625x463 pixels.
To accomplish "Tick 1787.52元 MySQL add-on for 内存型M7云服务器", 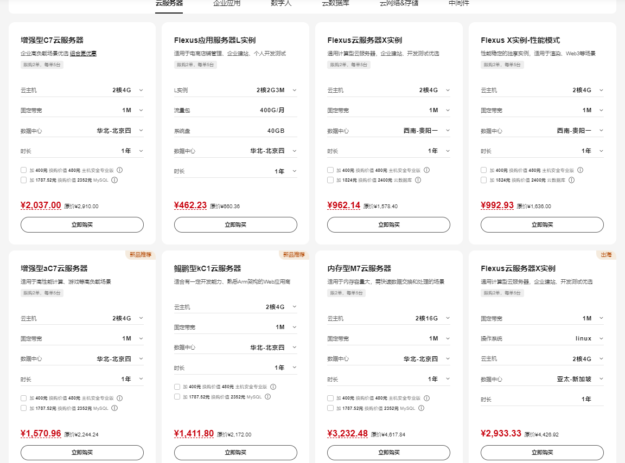I will pos(330,408).
